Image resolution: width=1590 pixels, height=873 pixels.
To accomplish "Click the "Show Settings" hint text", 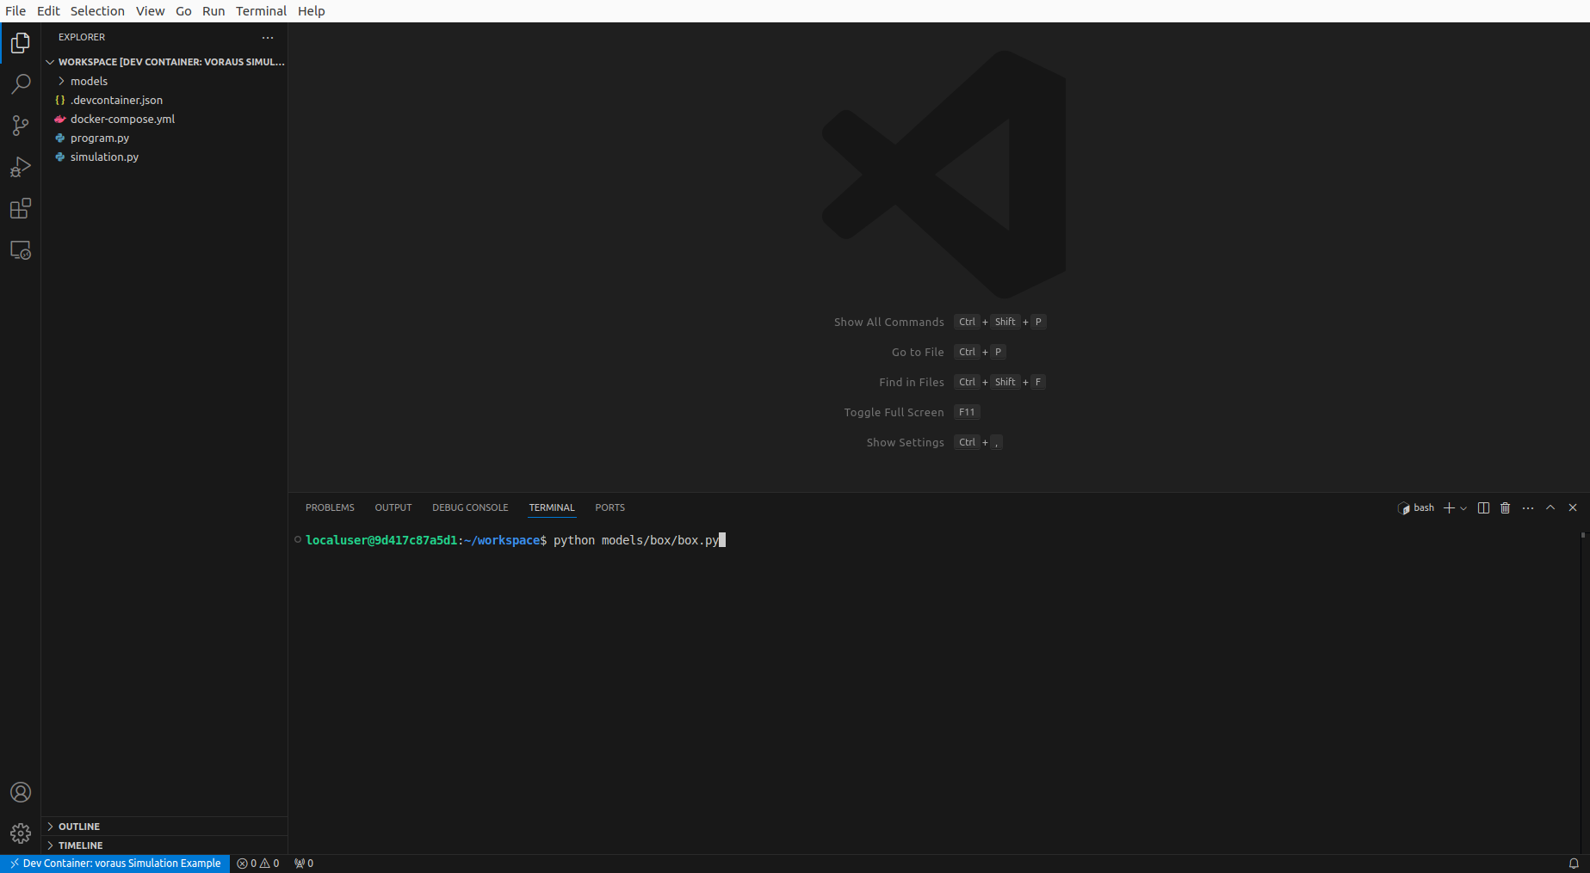I will 906,443.
